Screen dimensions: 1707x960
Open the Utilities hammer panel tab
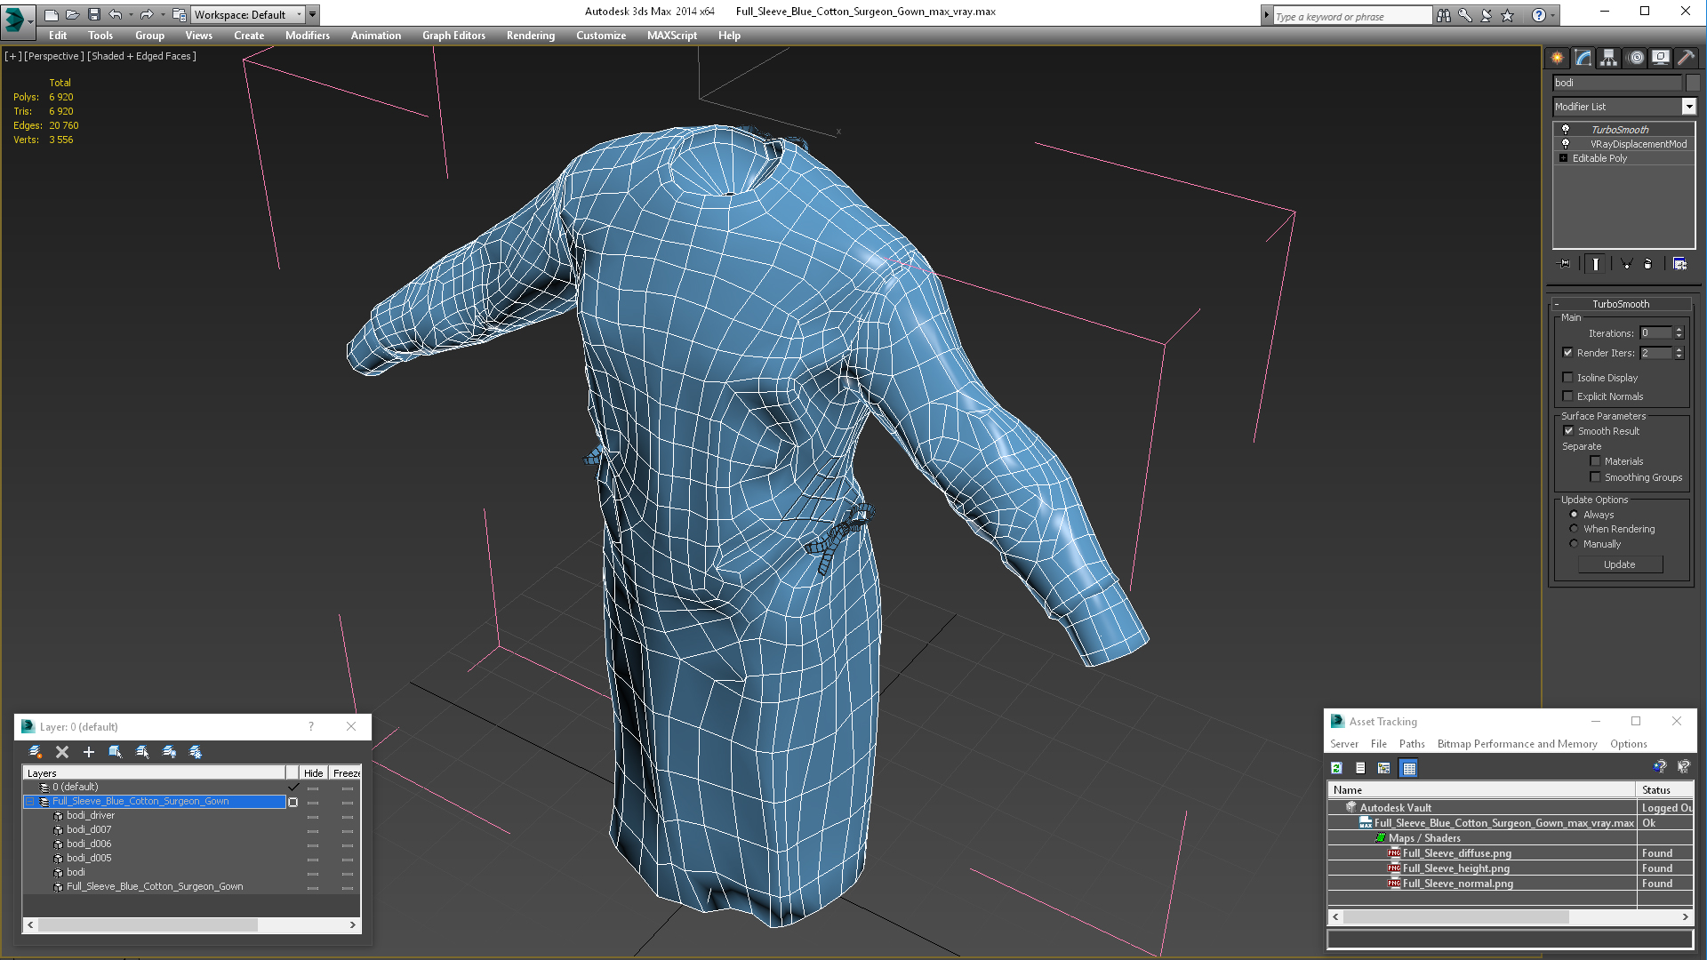pyautogui.click(x=1686, y=58)
